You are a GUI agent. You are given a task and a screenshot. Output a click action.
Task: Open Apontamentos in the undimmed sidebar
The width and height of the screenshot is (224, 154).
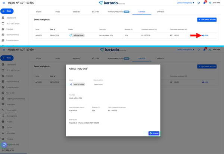point(10,35)
